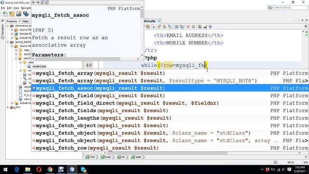Go forward in documentation popup
This screenshot has width=309, height=174.
pos(38,2)
